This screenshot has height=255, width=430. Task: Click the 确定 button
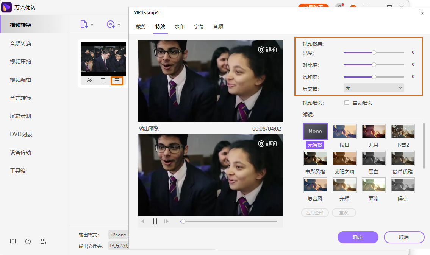pos(358,237)
